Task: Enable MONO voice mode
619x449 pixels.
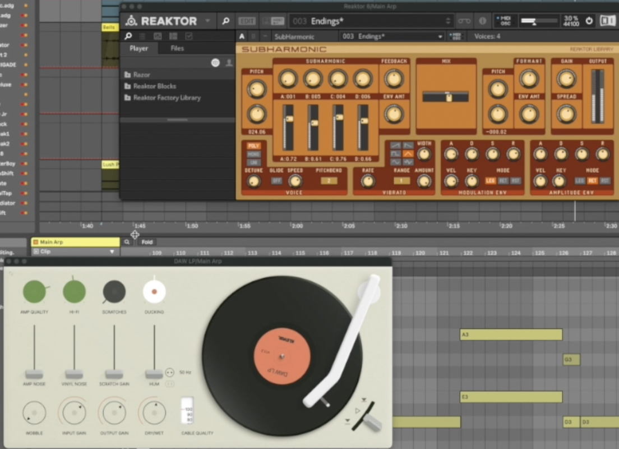Action: [x=253, y=154]
